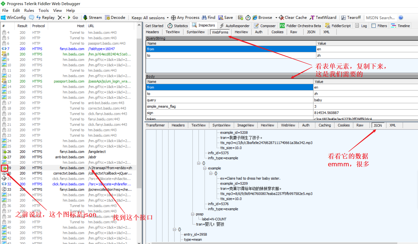
Task: Click the Go resume button
Action: 73,18
